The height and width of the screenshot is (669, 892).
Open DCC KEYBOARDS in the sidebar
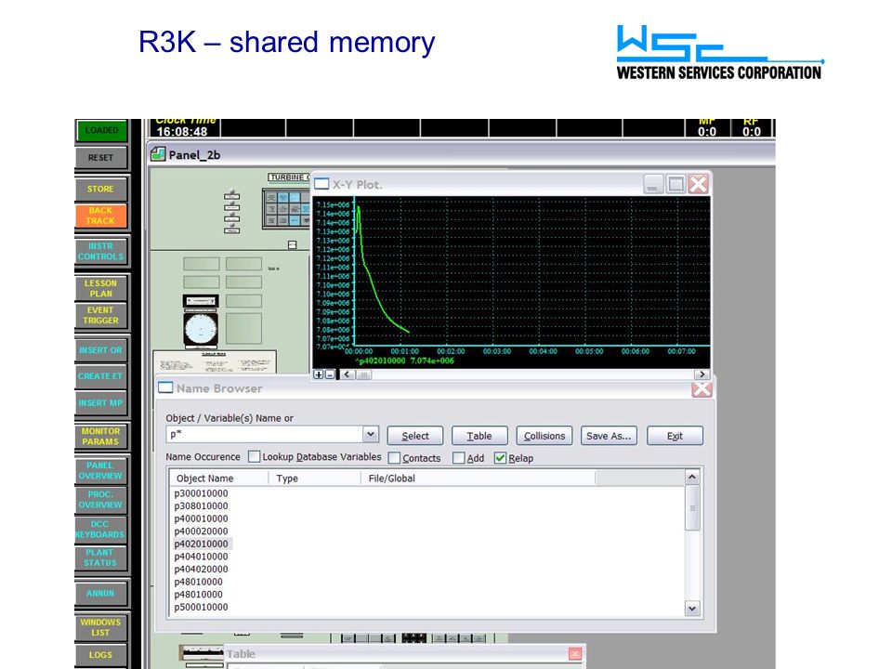click(x=100, y=529)
